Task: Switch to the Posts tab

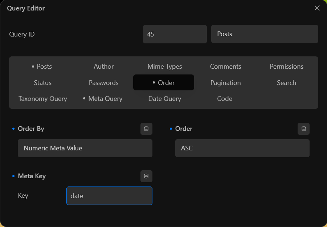Action: click(x=42, y=67)
